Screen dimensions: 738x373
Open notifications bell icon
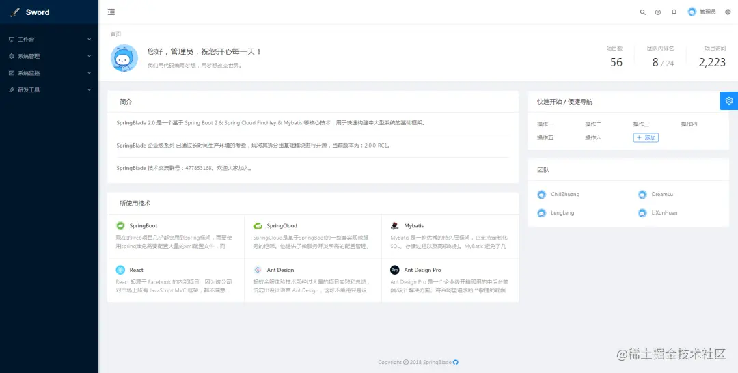(674, 12)
